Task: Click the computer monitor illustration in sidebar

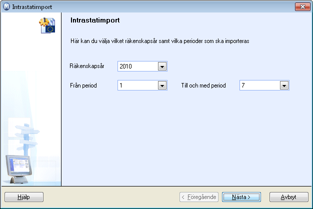Action: point(18,169)
